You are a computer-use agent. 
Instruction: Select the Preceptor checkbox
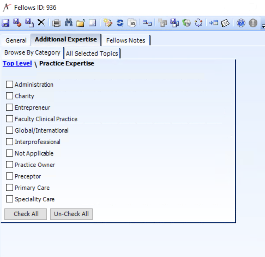point(10,176)
